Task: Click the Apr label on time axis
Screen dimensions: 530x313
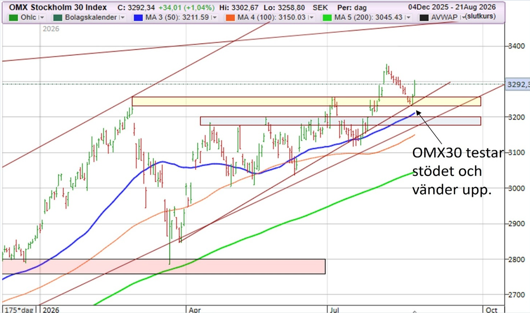Action: [195, 309]
